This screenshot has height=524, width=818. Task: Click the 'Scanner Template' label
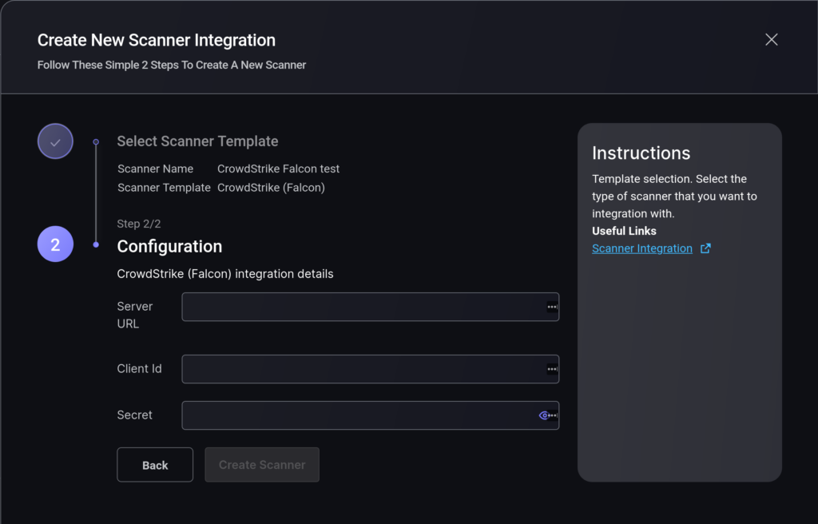(164, 188)
